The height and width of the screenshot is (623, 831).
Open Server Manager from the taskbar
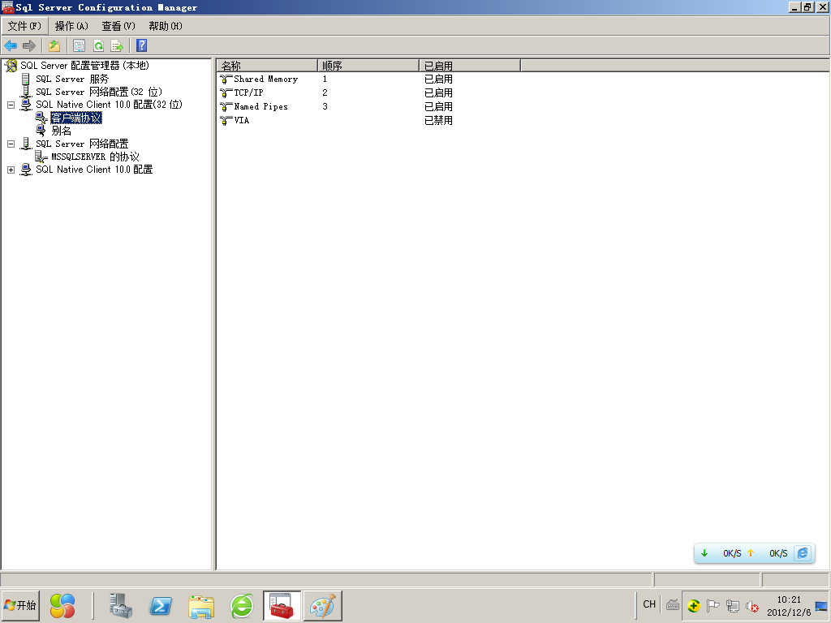tap(121, 605)
